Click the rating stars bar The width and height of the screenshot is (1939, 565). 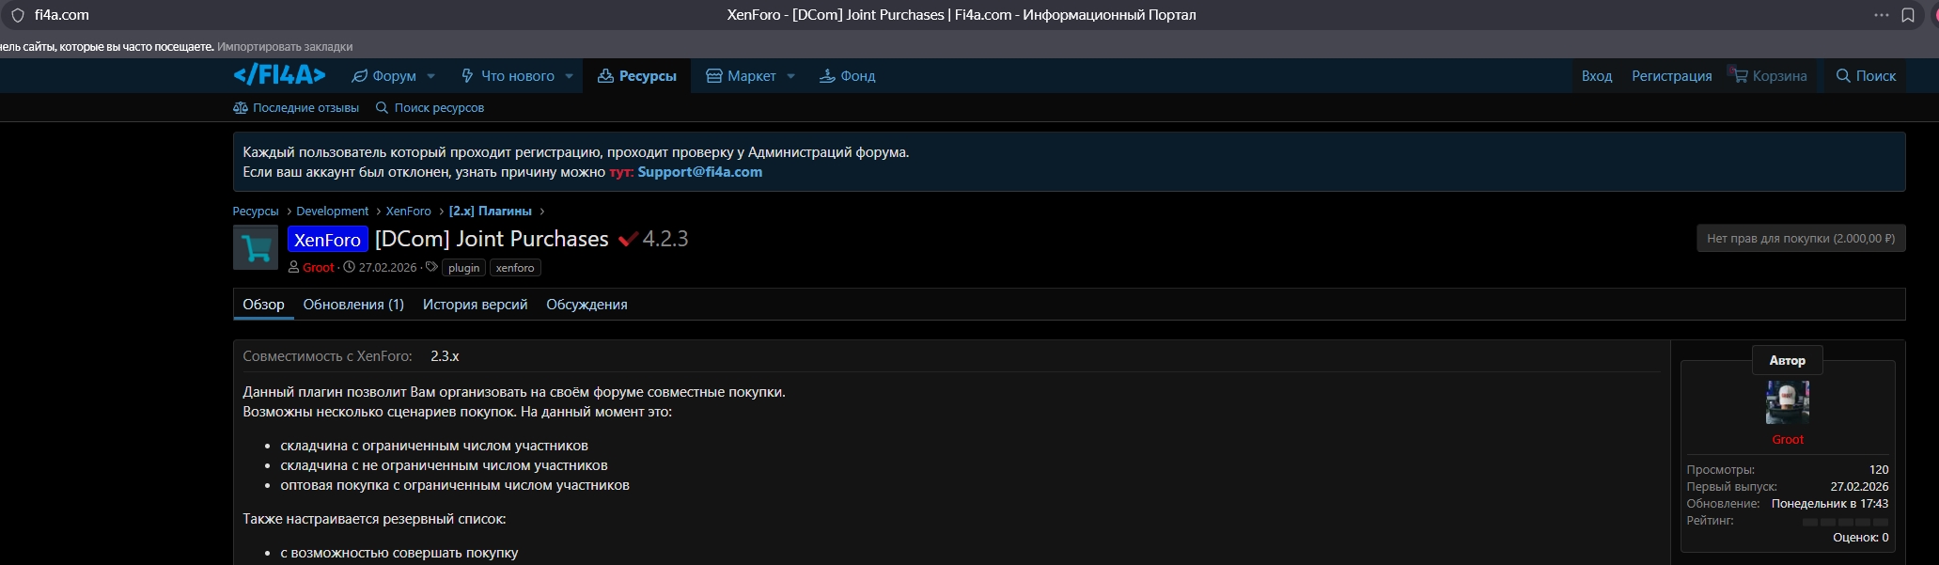click(x=1845, y=522)
